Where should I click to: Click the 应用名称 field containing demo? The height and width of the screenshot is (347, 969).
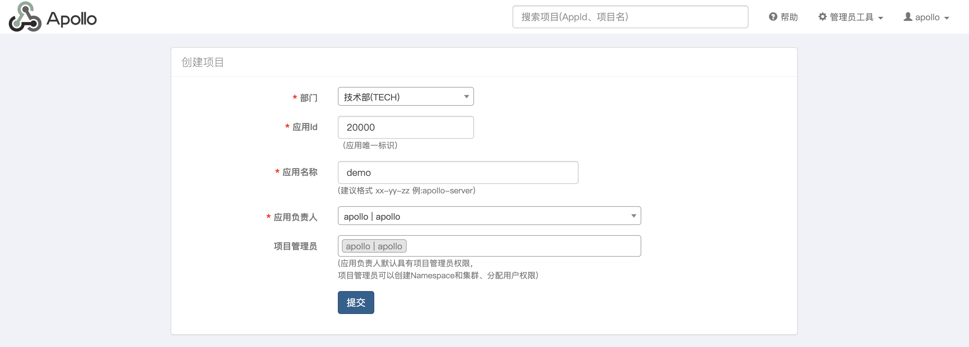pyautogui.click(x=458, y=172)
